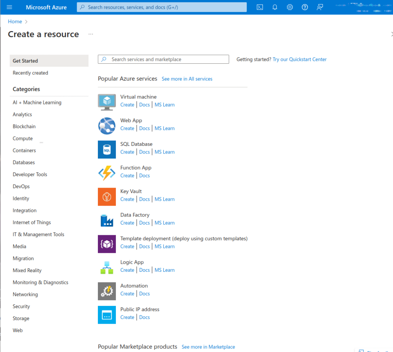Select the Internet of Things category
Screen dimensions: 393x352
pyautogui.click(x=31, y=223)
